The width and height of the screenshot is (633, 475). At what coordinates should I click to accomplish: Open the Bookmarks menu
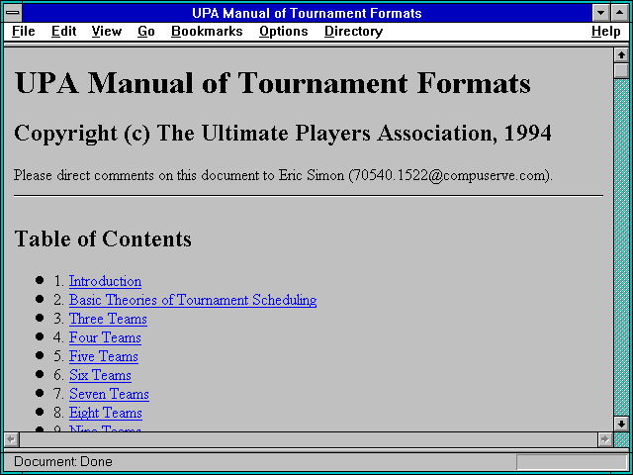(207, 31)
